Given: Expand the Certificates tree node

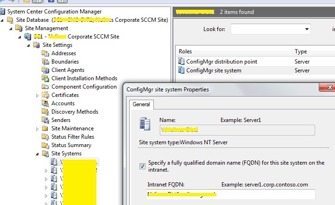Looking at the screenshot, I should 37,96.
